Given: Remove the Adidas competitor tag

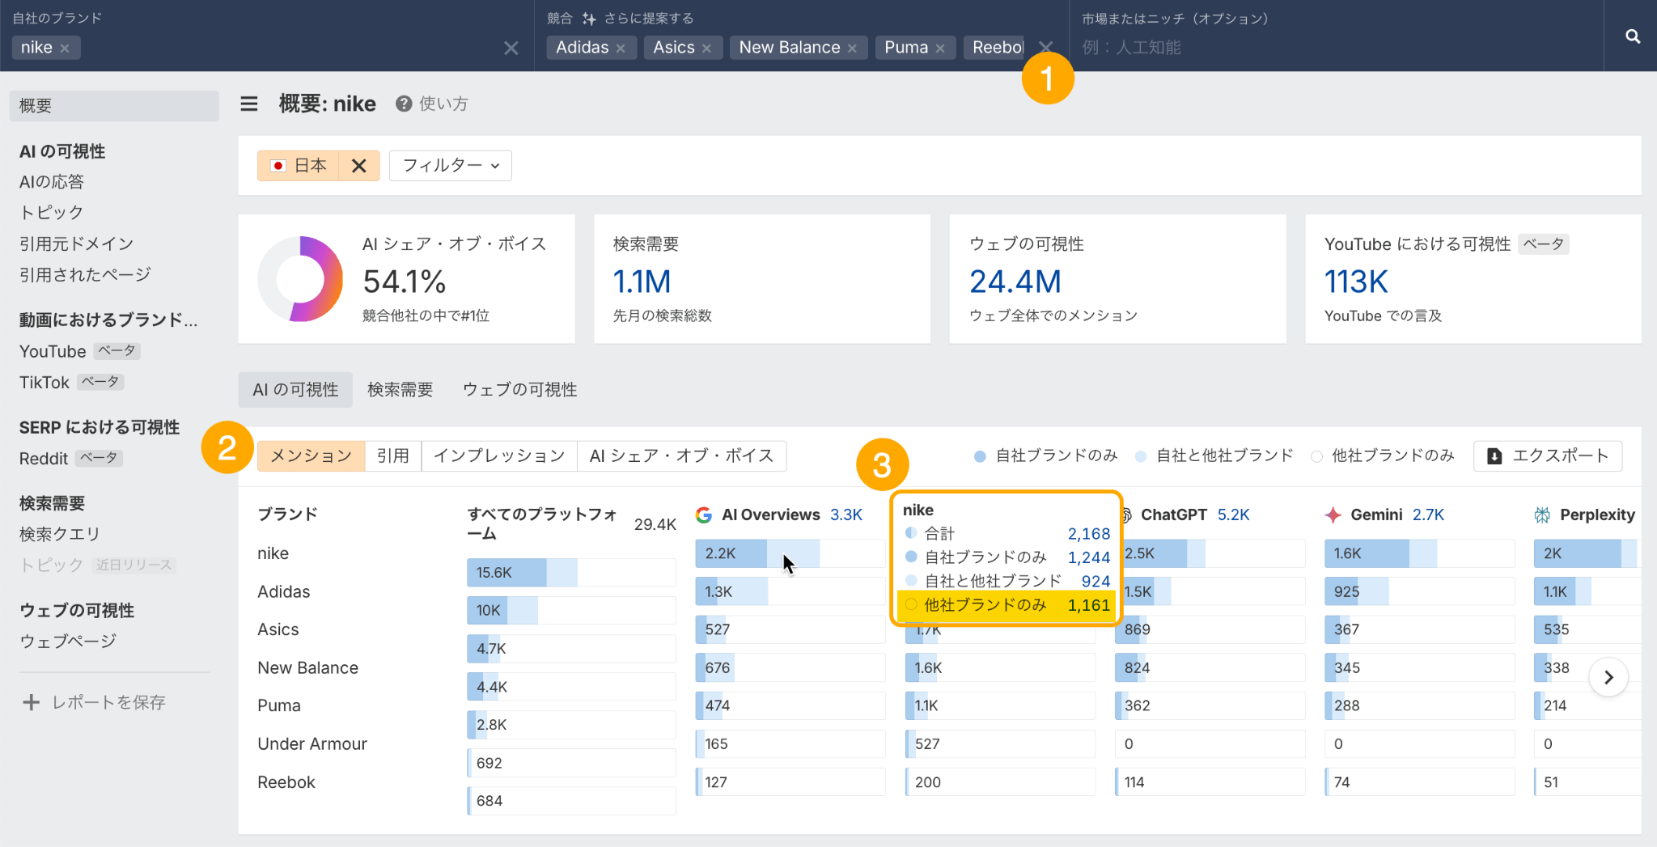Looking at the screenshot, I should point(621,49).
